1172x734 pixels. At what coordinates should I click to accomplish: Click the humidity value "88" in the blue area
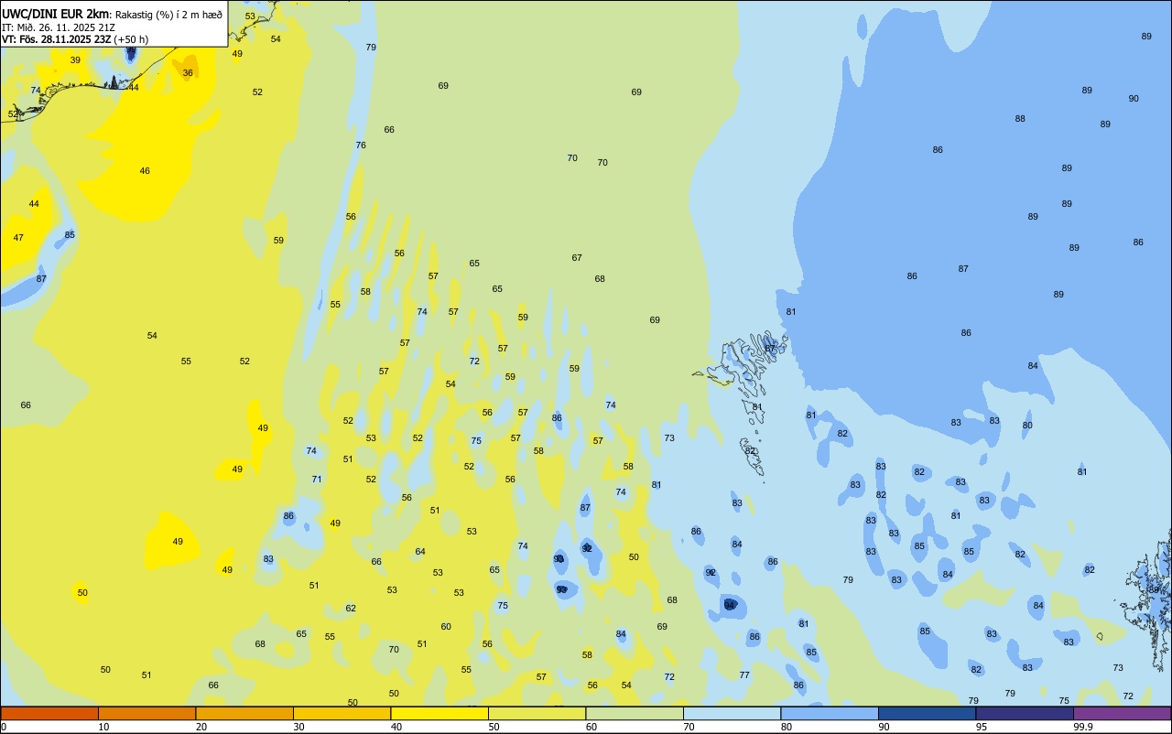point(1020,118)
